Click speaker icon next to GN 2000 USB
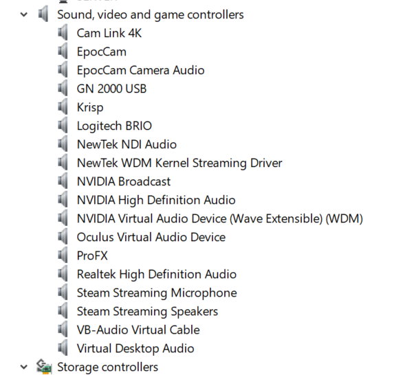The image size is (403, 375). tap(63, 89)
